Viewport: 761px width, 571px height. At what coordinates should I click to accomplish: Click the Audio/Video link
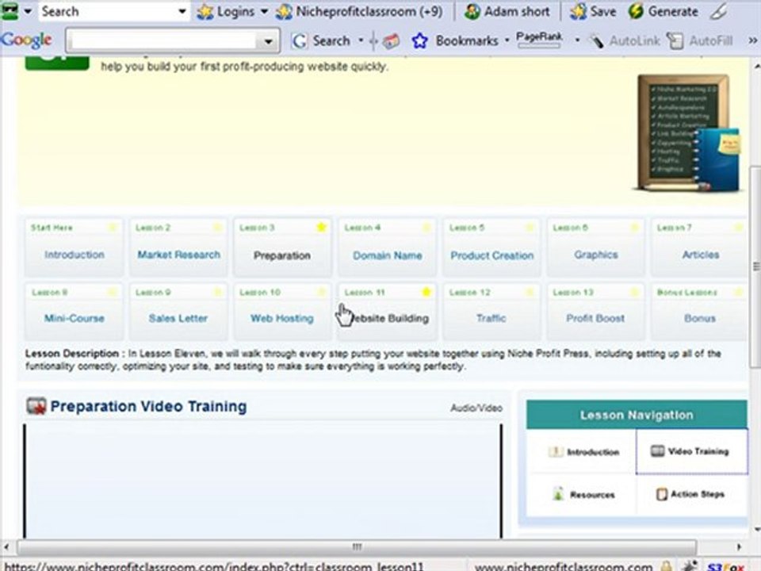(x=476, y=408)
